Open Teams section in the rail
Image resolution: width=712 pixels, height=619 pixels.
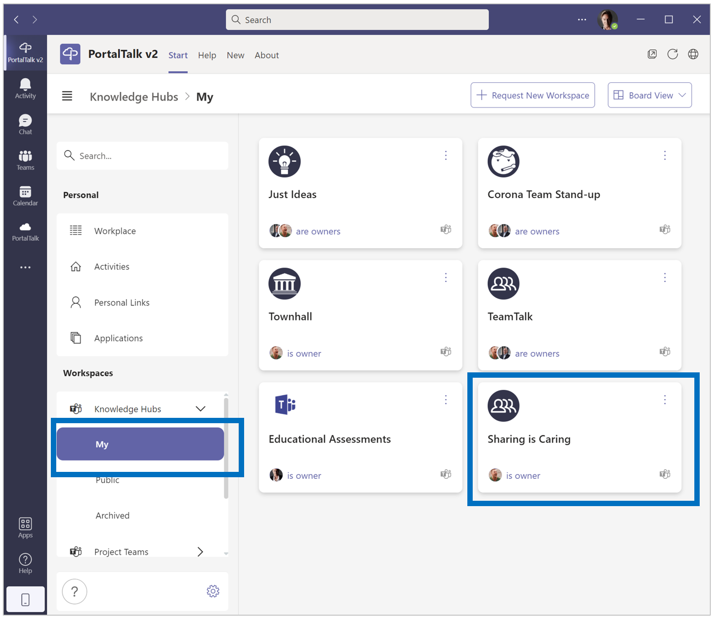pyautogui.click(x=25, y=160)
